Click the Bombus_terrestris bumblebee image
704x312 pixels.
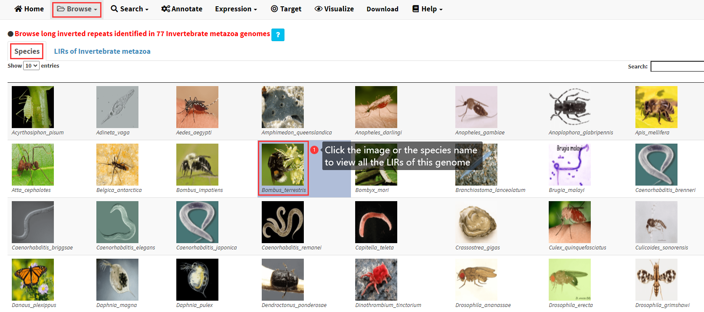click(282, 165)
